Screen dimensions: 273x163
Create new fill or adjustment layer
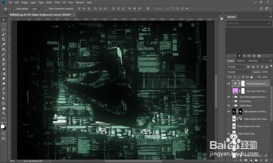point(251,160)
